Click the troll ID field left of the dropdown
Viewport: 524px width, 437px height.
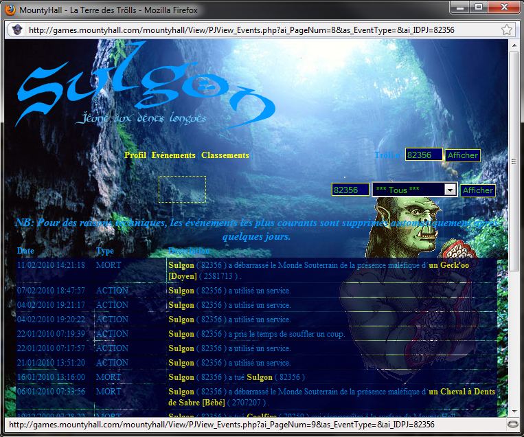click(350, 190)
